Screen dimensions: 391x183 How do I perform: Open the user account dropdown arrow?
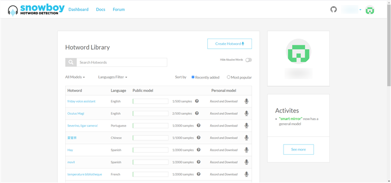coord(360,10)
